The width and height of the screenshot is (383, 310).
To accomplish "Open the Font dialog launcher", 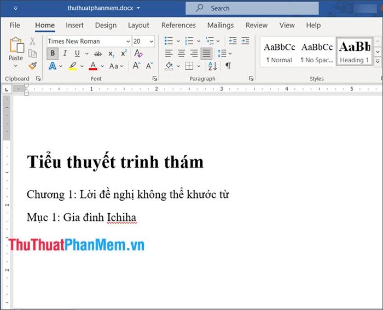I will (x=154, y=78).
